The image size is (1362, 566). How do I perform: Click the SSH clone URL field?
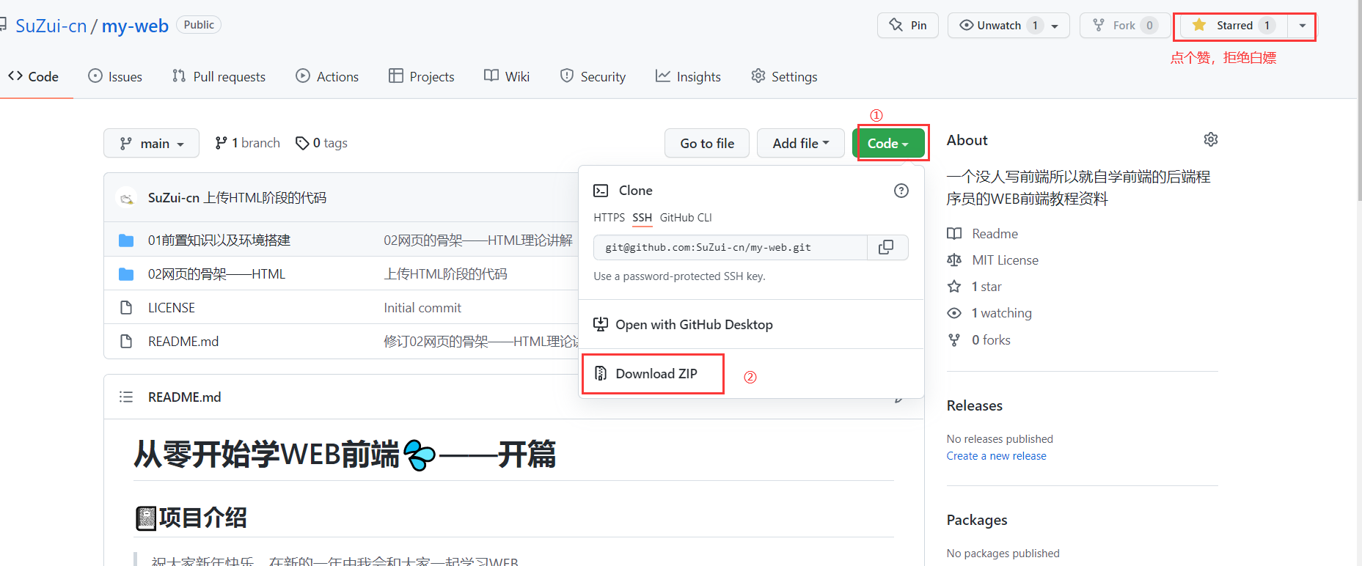(x=731, y=248)
